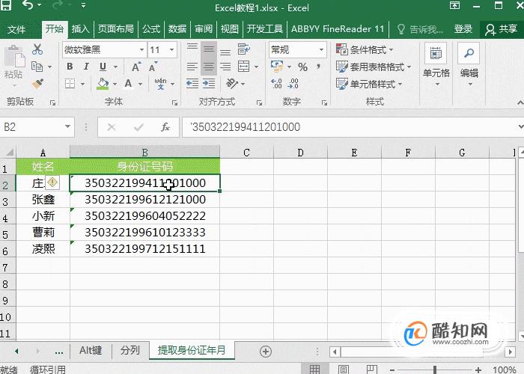The image size is (524, 374).
Task: Open the 单元格样式 cell styles menu
Action: [369, 84]
